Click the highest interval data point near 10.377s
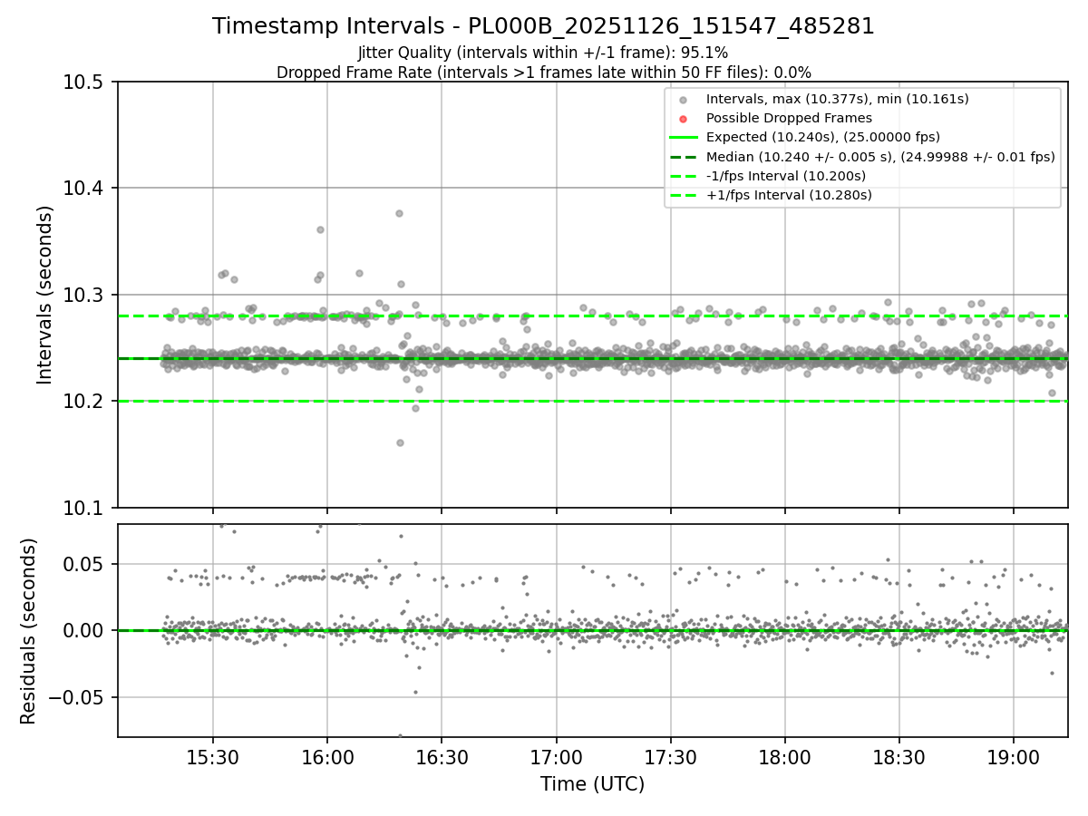Viewport: 1088px width, 816px height. point(399,213)
